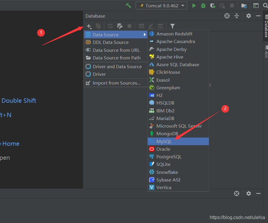Open Project Structure folder icon
Screen dimensions: 268x223
coord(244,6)
